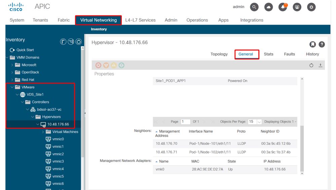
Task: Open the Admin menu
Action: pos(171,20)
